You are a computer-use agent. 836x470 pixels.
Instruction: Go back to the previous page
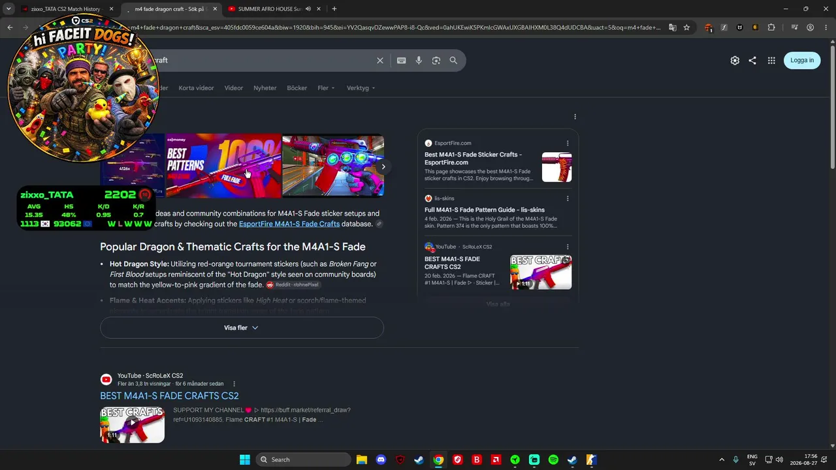point(10,27)
